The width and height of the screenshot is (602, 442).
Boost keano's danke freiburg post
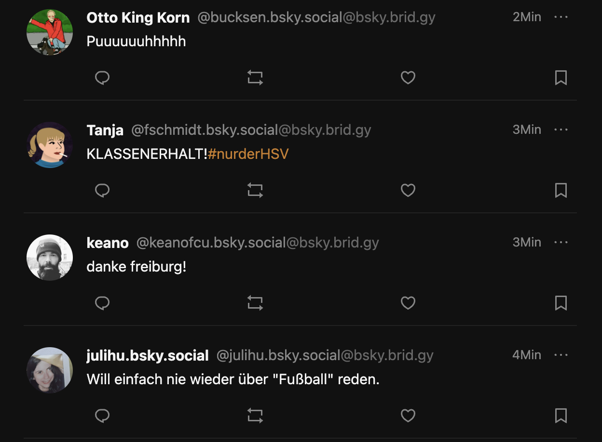point(255,303)
